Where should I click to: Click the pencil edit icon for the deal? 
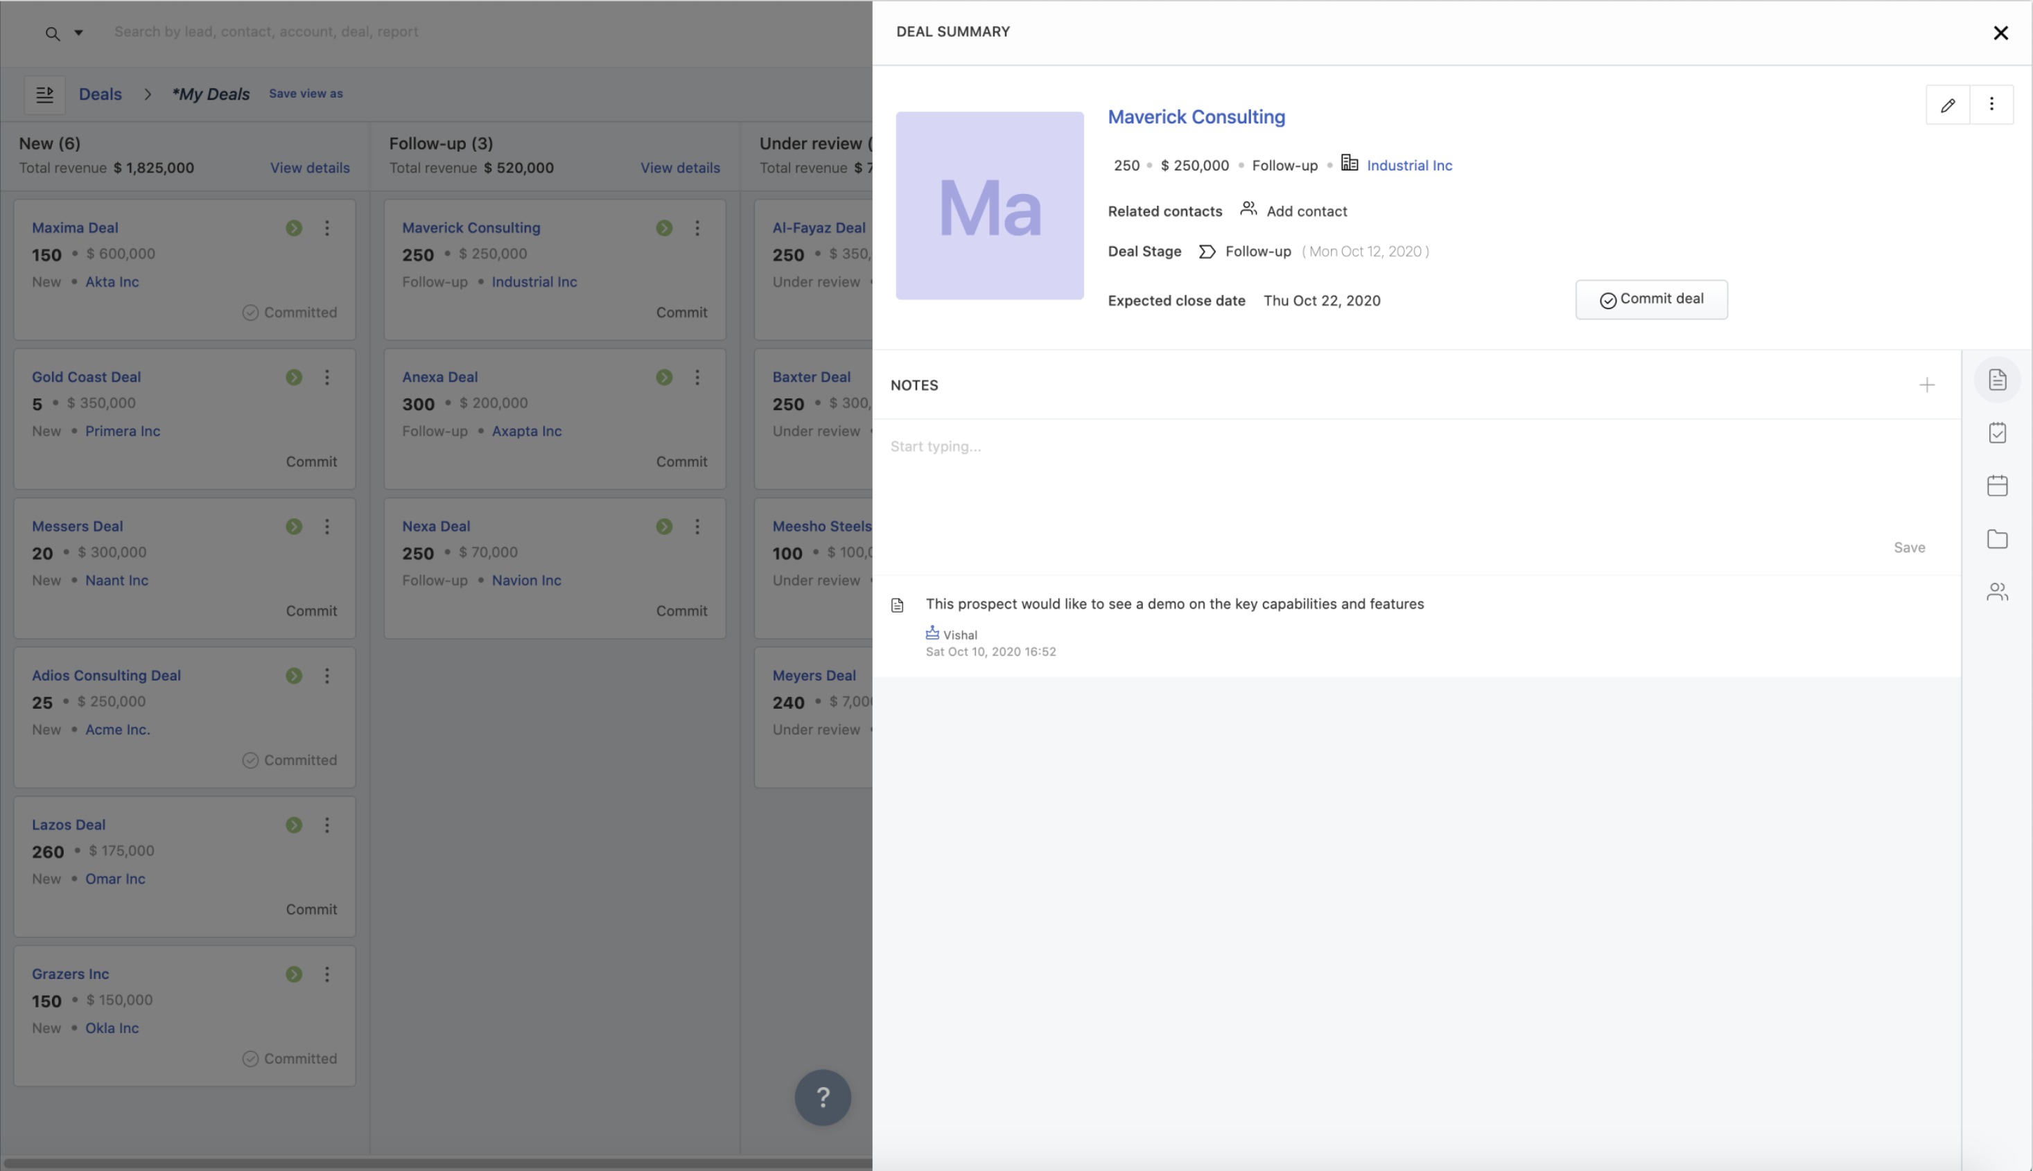[x=1947, y=105]
